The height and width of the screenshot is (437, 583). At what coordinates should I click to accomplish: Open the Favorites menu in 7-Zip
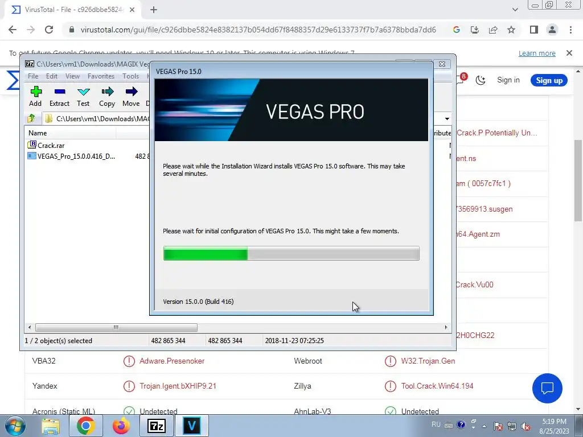tap(101, 76)
